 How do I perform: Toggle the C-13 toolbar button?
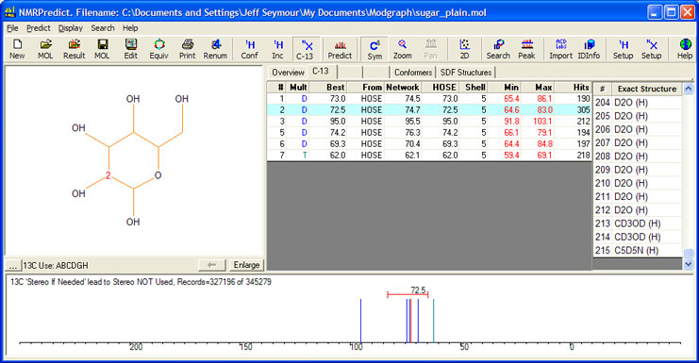click(x=306, y=49)
